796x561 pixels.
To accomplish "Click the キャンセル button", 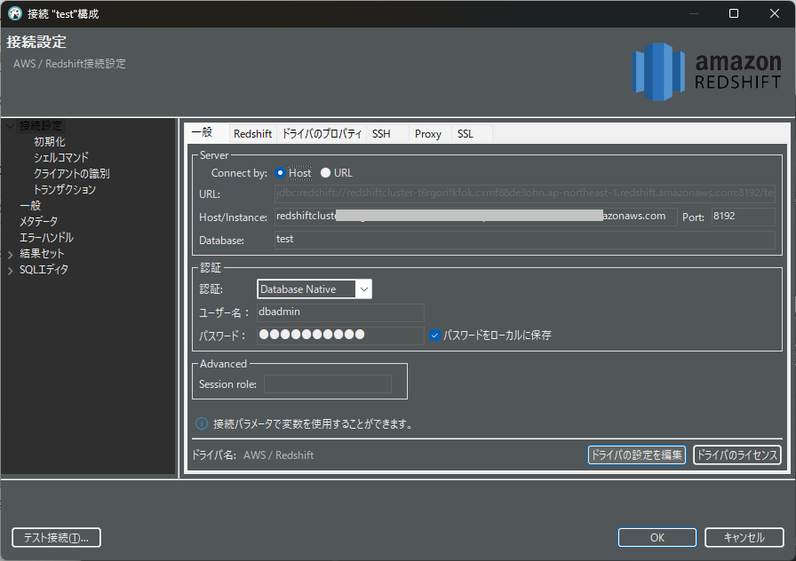I will pyautogui.click(x=744, y=538).
